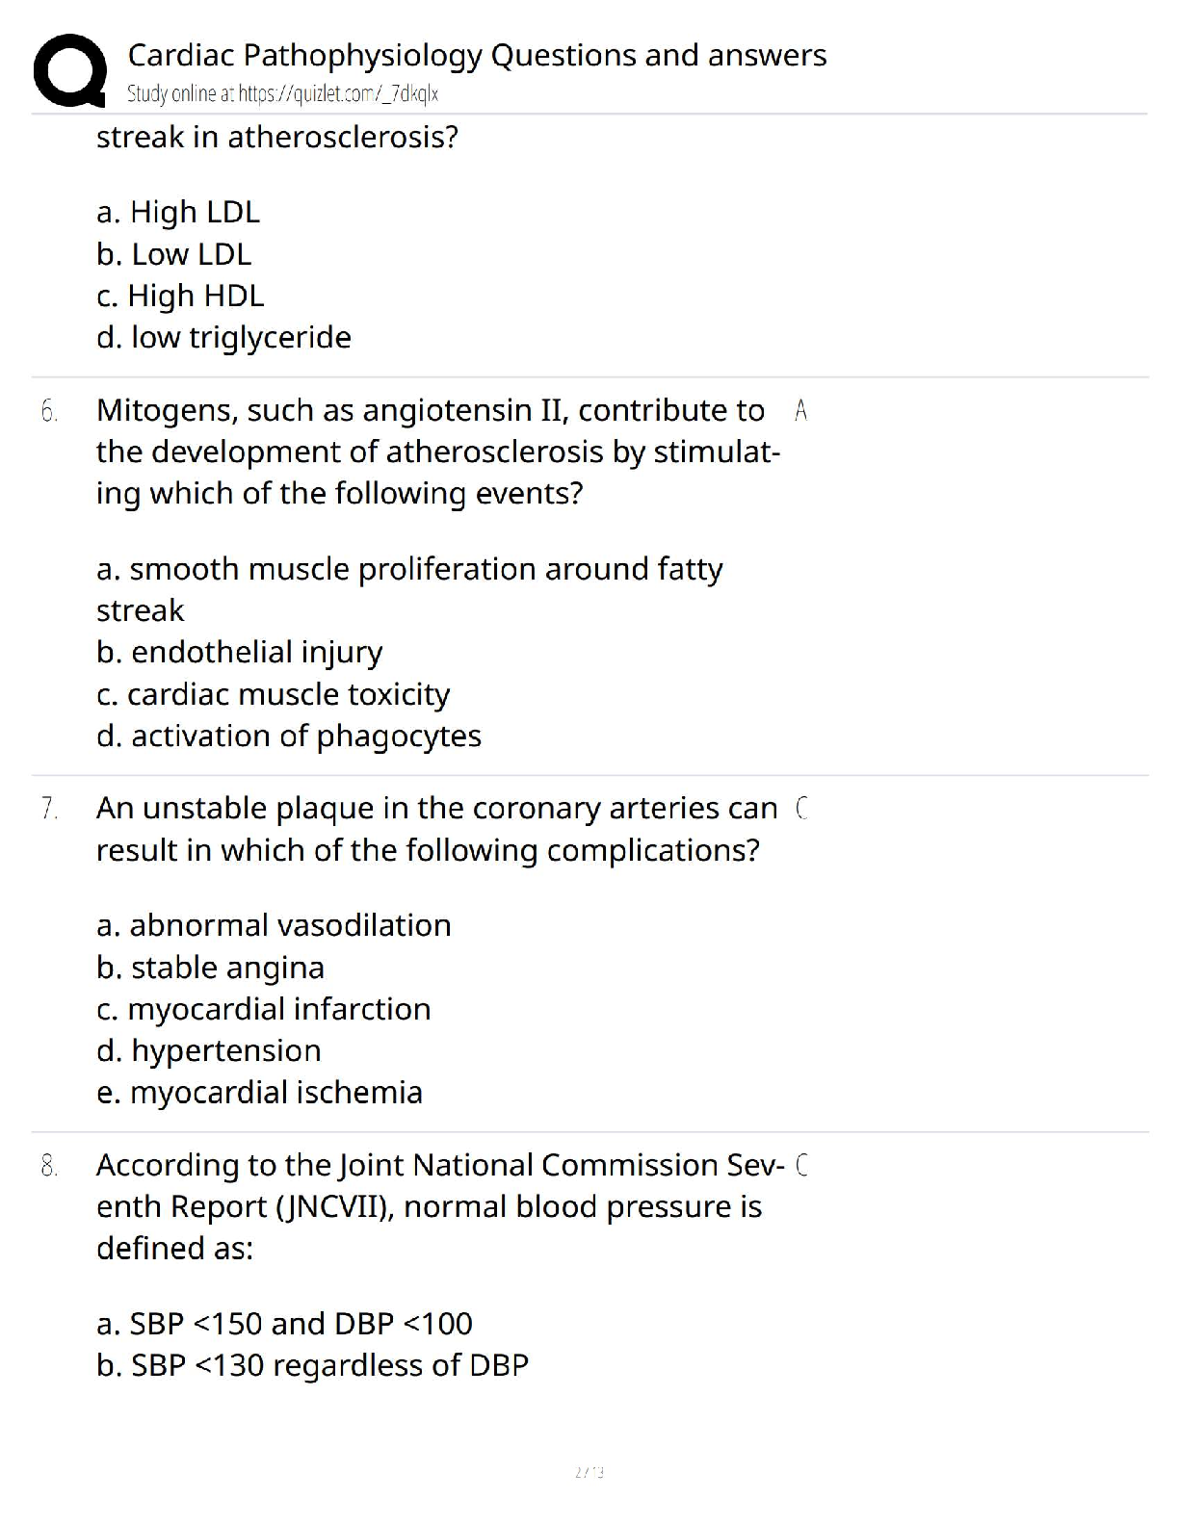Select 'c. myocardial infarction' option
Viewport: 1179px width, 1525px height.
pyautogui.click(x=263, y=1009)
